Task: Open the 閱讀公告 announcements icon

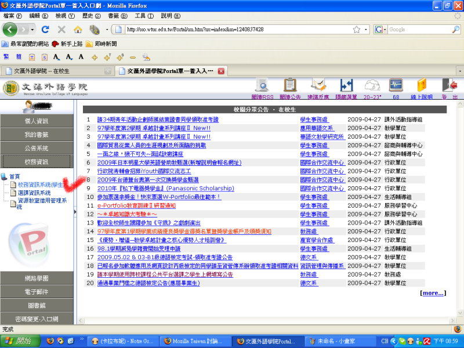Action: tap(290, 89)
